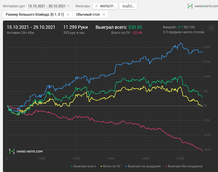Open the Hand2Note.com logo in header
Image resolution: width=218 pixels, height=172 pixels.
202,6
